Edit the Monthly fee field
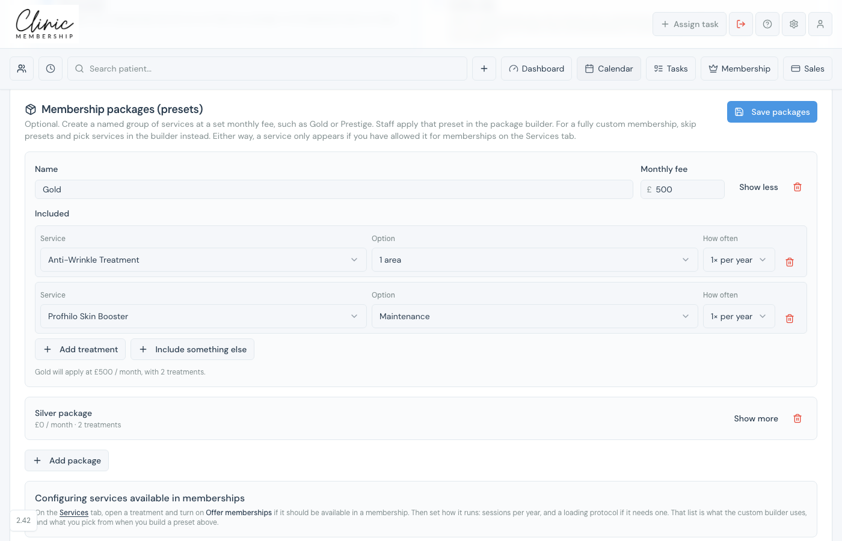The height and width of the screenshot is (541, 842). point(683,189)
